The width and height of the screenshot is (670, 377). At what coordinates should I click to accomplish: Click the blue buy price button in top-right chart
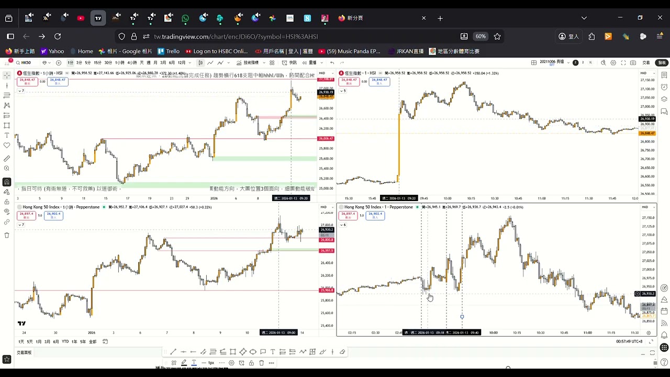click(x=379, y=81)
